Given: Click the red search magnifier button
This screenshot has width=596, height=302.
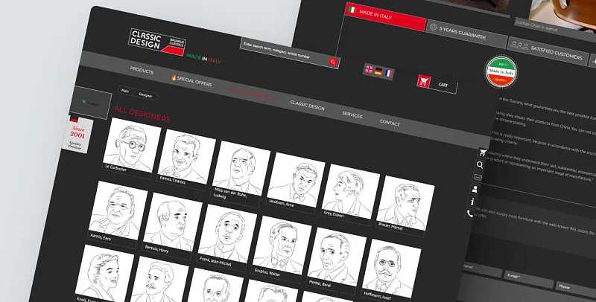Looking at the screenshot, I should (333, 62).
